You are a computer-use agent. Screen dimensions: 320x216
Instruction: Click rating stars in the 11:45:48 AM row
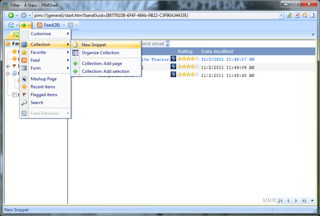[188, 75]
